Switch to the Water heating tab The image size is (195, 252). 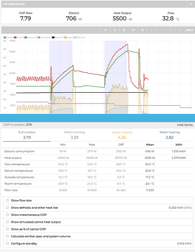coord(169,135)
